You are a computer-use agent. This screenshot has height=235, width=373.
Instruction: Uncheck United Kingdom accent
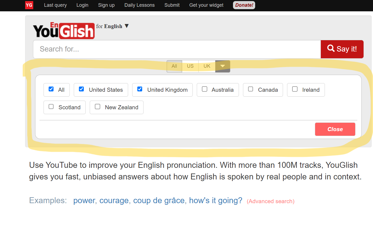point(139,88)
